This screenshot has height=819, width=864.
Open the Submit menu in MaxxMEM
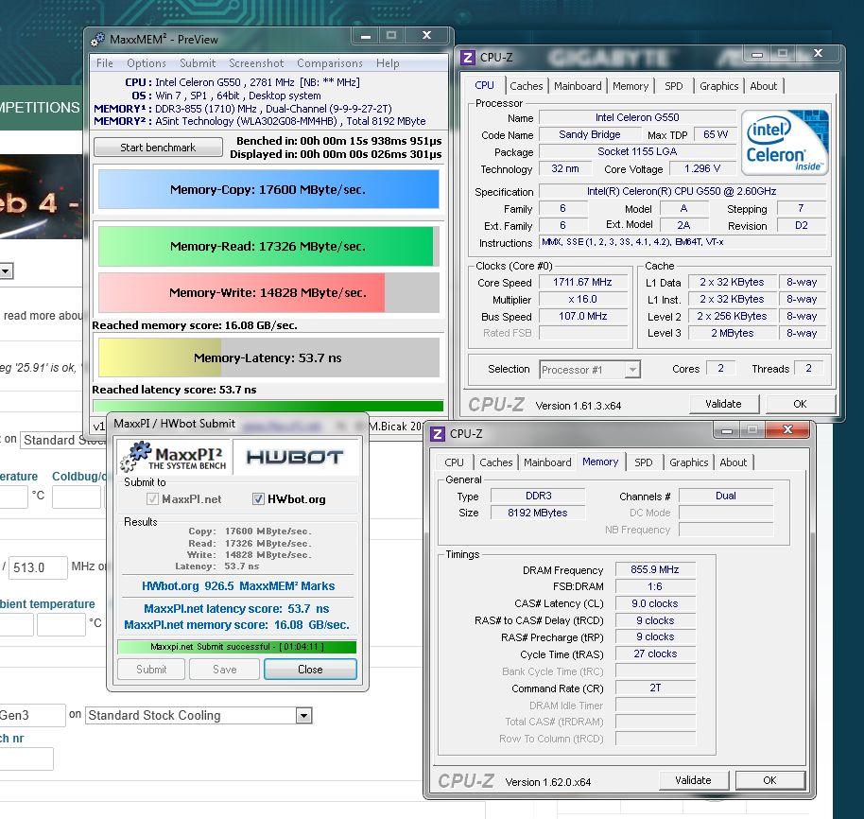tap(198, 63)
